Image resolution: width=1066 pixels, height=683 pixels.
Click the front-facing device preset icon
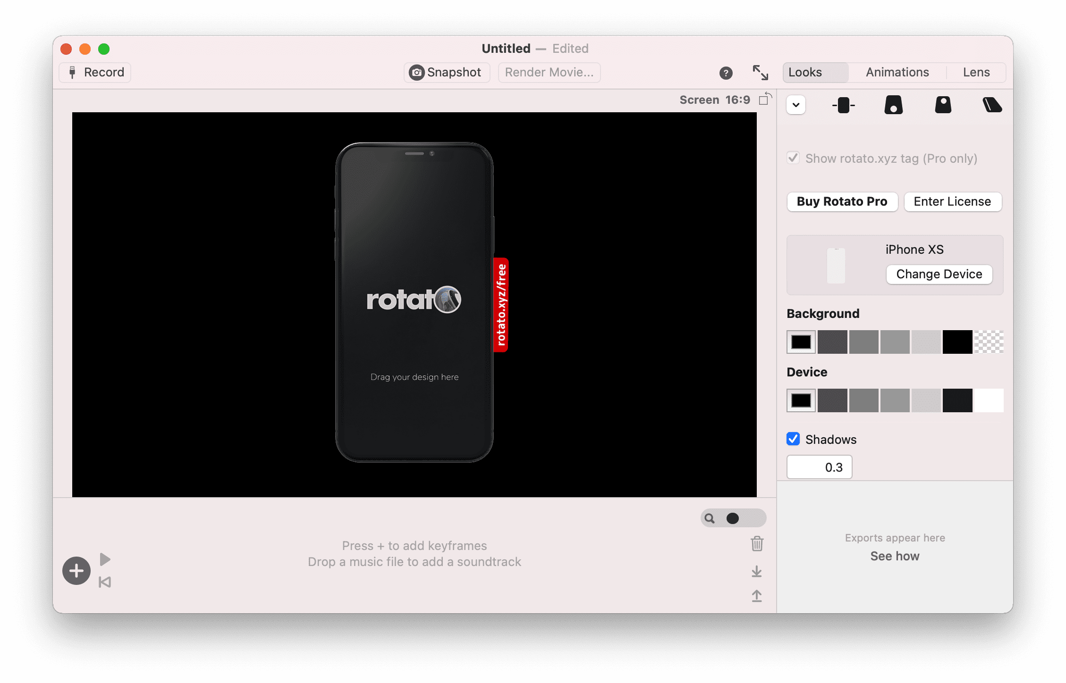click(x=843, y=105)
